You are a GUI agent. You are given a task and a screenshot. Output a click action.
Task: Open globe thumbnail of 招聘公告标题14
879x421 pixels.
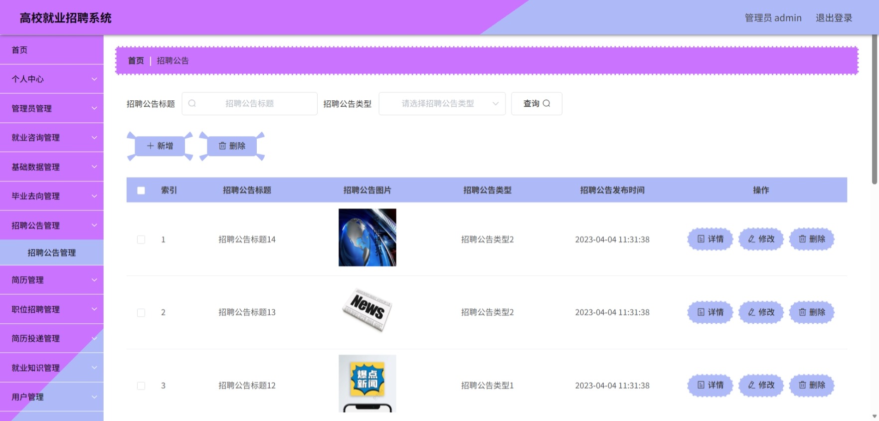367,237
